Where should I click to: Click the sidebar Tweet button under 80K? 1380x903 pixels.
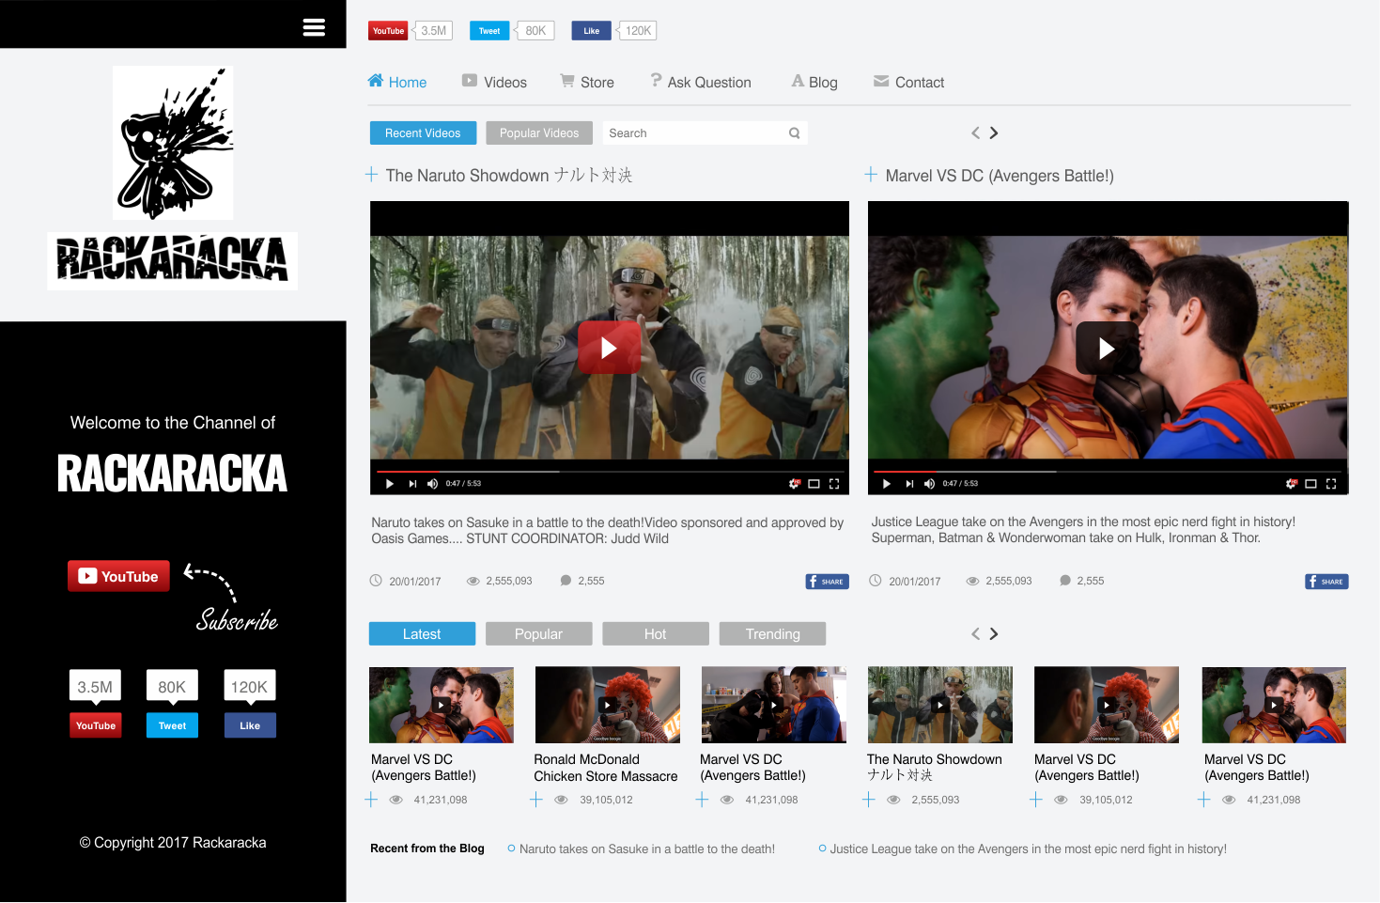point(172,725)
